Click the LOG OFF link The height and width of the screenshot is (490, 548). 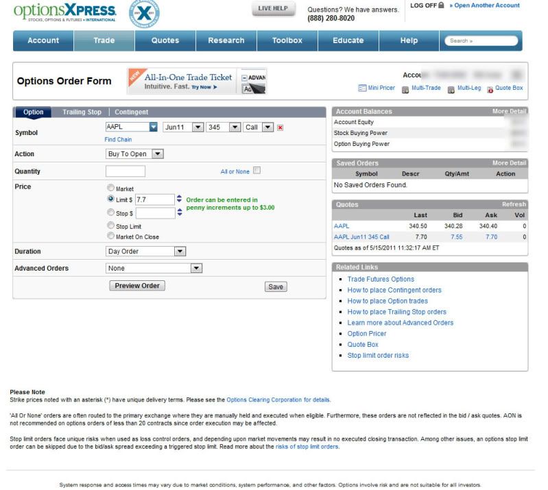click(x=424, y=5)
